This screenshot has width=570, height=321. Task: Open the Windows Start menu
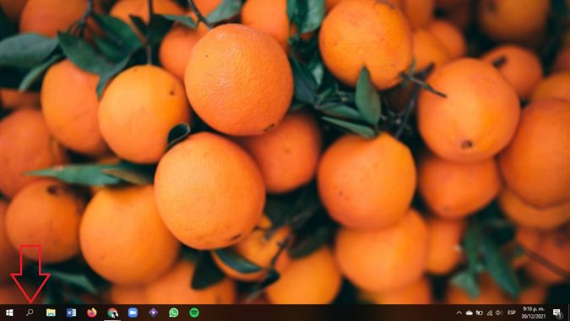tap(9, 313)
